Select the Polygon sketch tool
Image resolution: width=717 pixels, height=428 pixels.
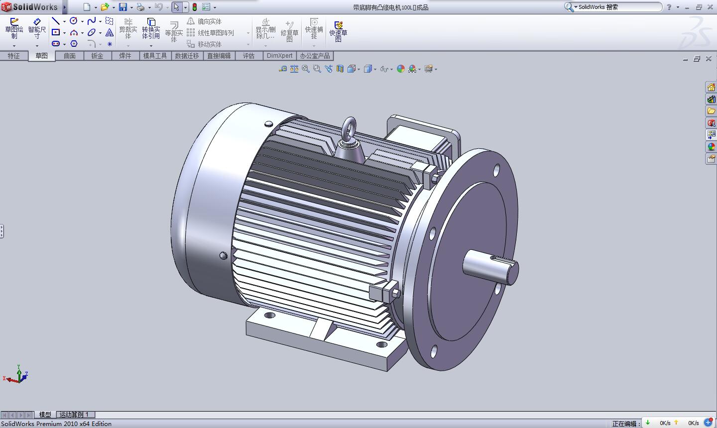pyautogui.click(x=74, y=44)
